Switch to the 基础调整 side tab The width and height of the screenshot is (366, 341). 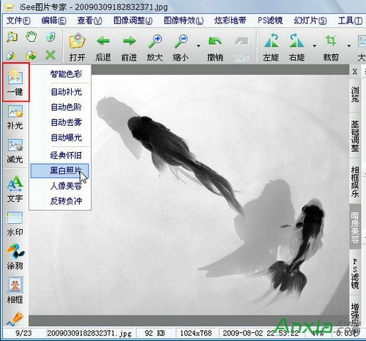(x=355, y=136)
